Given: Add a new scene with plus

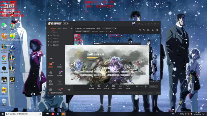Looking at the screenshot, I should [x=72, y=28].
